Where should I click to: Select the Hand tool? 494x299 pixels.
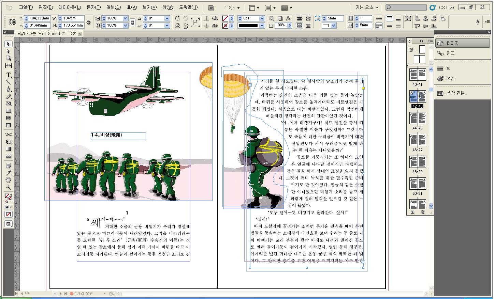point(9,180)
